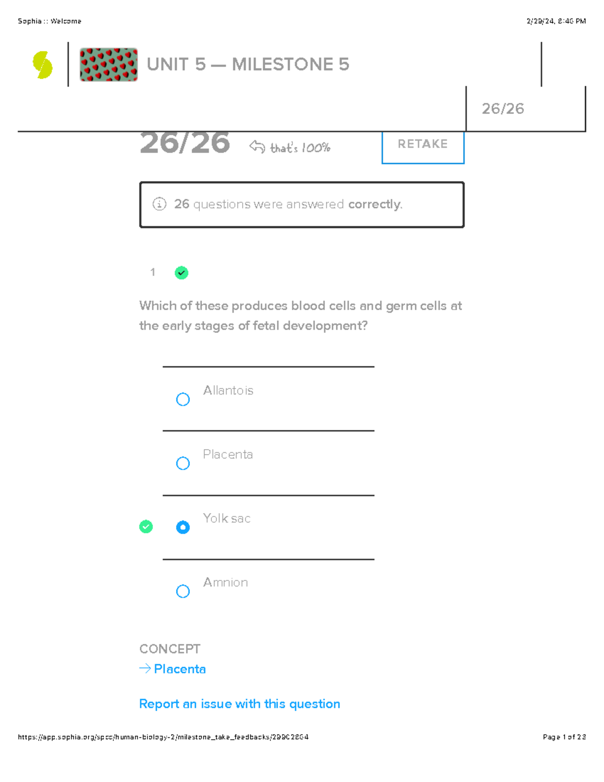This screenshot has width=604, height=782.
Task: Click the arrow icon before Placenta concept
Action: 145,669
